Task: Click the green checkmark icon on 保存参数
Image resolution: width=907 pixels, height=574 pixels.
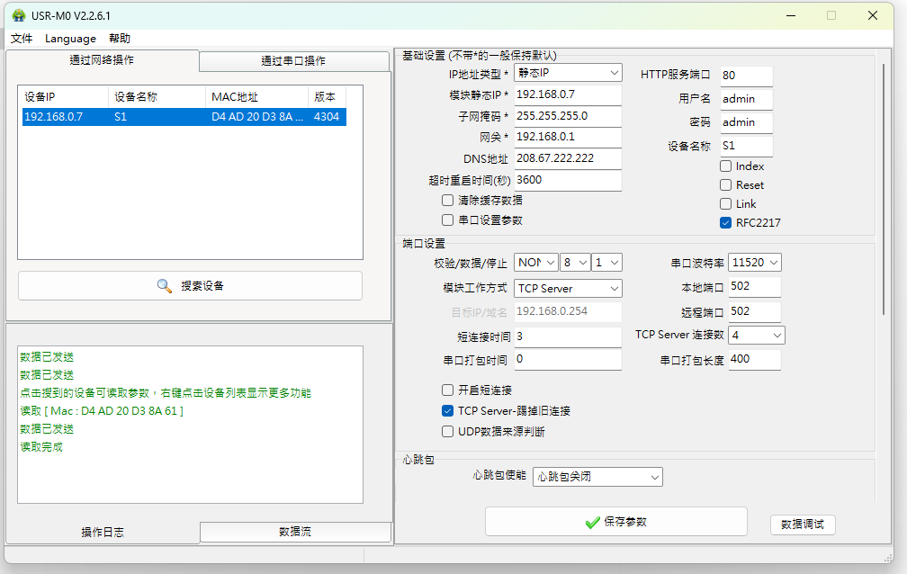Action: coord(592,523)
